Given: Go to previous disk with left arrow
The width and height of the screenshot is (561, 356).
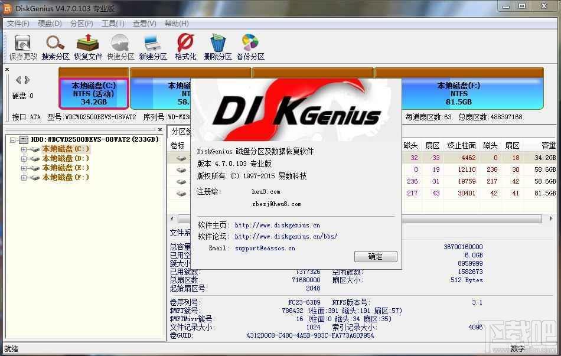Looking at the screenshot, I should tap(18, 80).
